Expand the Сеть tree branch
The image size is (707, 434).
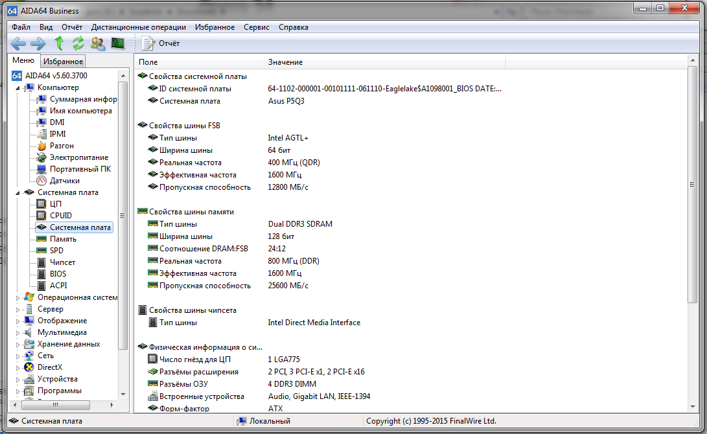click(17, 356)
